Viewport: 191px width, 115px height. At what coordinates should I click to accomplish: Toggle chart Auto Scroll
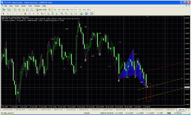[x=72, y=14]
